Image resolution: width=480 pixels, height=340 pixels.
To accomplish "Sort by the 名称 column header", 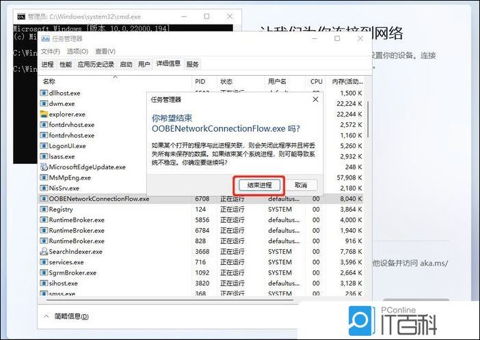I will pyautogui.click(x=116, y=81).
